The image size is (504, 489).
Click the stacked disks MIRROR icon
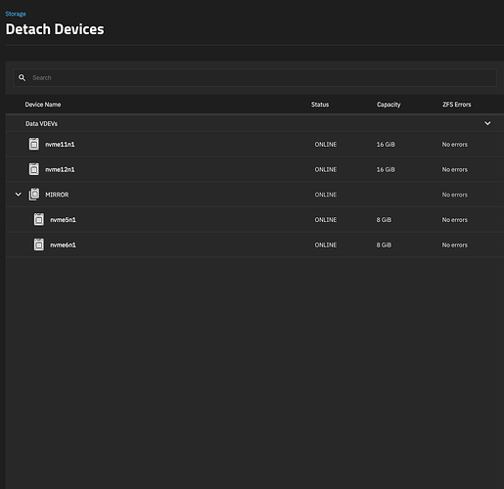pyautogui.click(x=34, y=195)
